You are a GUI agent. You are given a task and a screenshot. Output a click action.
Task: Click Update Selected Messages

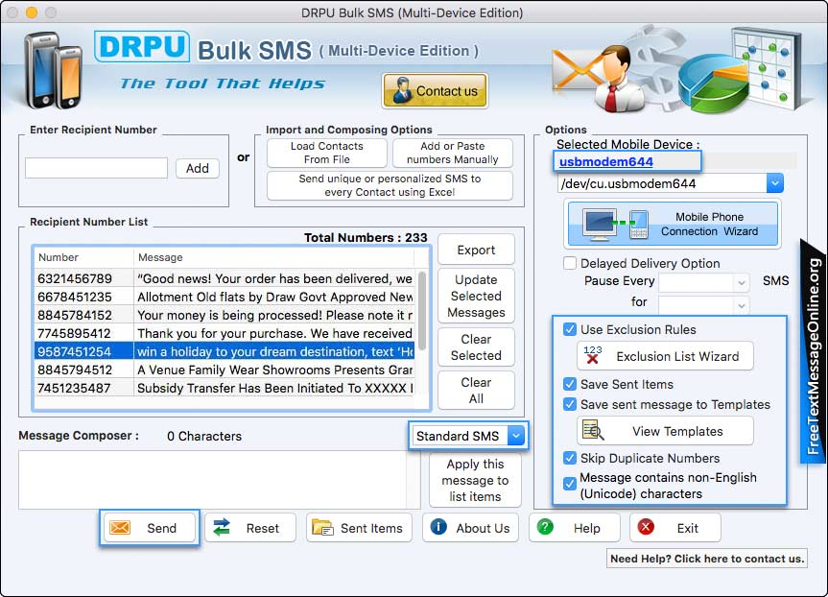pyautogui.click(x=476, y=296)
